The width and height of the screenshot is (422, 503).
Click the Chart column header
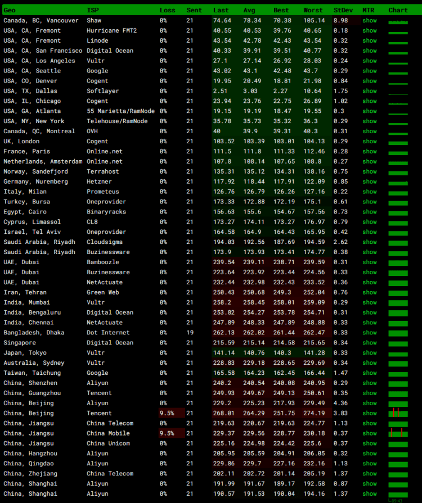coord(398,10)
